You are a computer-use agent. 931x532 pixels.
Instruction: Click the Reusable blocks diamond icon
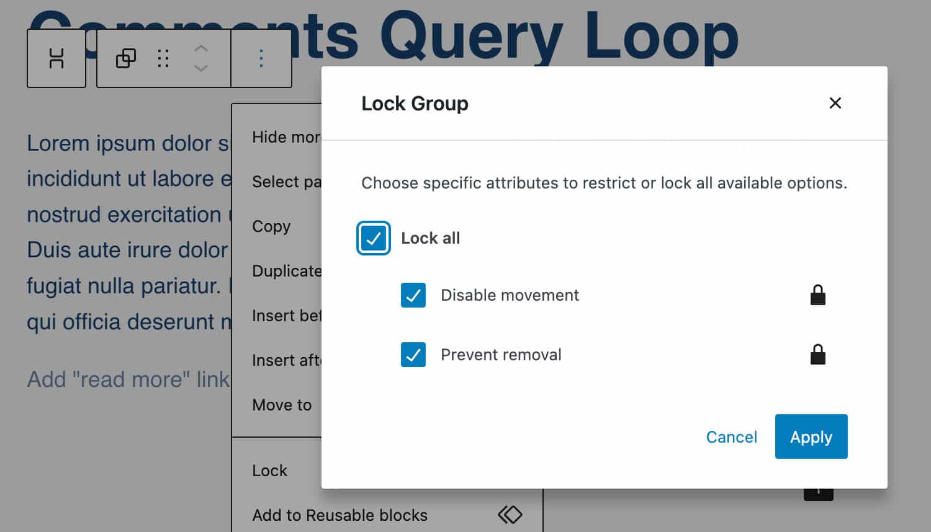click(x=510, y=515)
